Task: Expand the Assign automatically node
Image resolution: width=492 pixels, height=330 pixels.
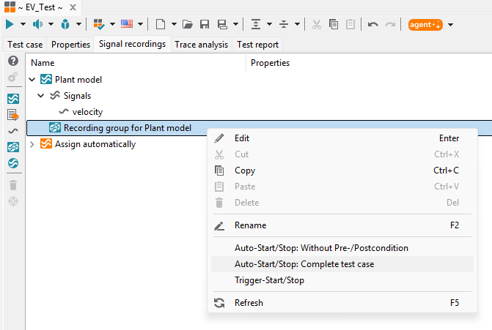Action: 32,144
